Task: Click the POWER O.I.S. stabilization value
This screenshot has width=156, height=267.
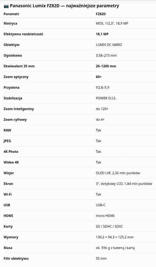Action: 106,98
